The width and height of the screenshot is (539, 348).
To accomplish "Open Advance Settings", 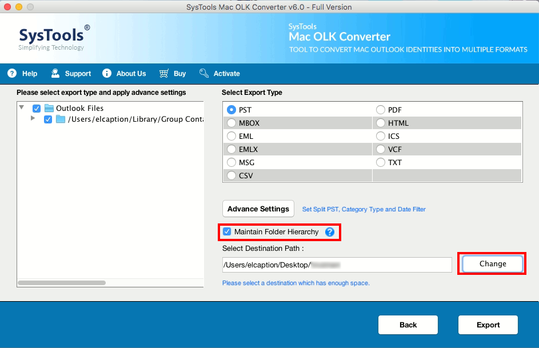I will click(x=258, y=209).
